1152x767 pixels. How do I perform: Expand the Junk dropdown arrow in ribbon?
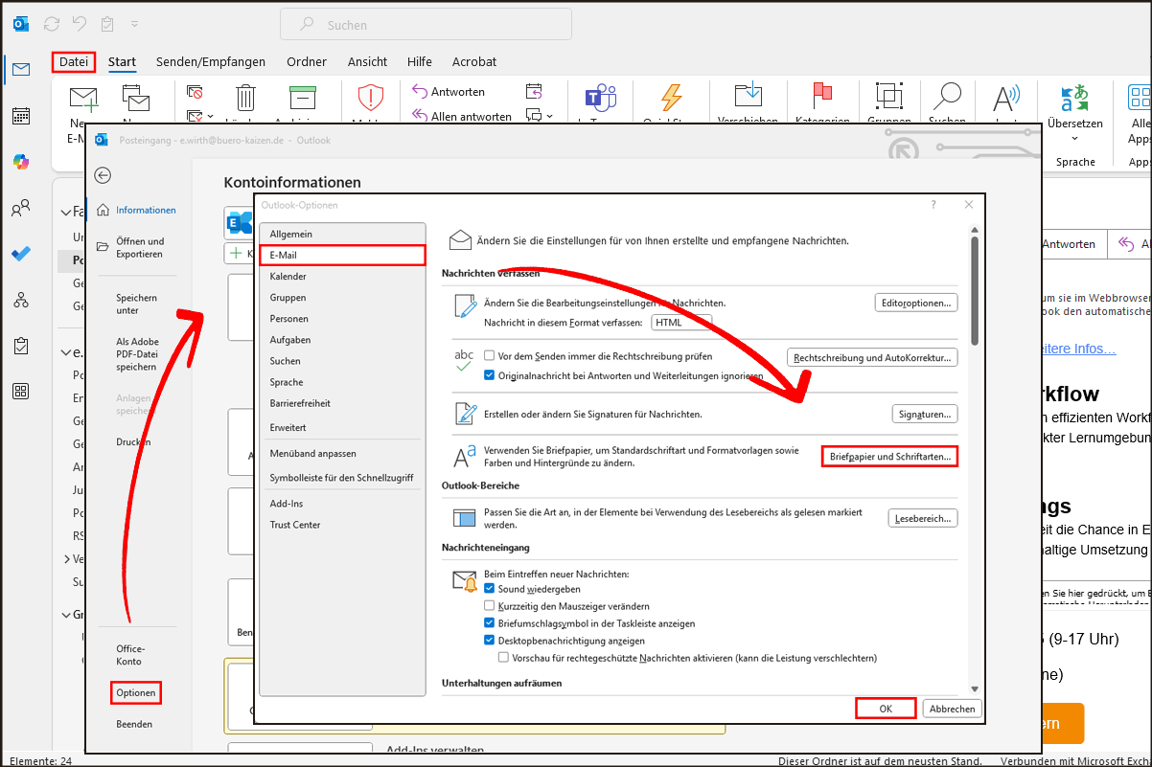click(211, 117)
